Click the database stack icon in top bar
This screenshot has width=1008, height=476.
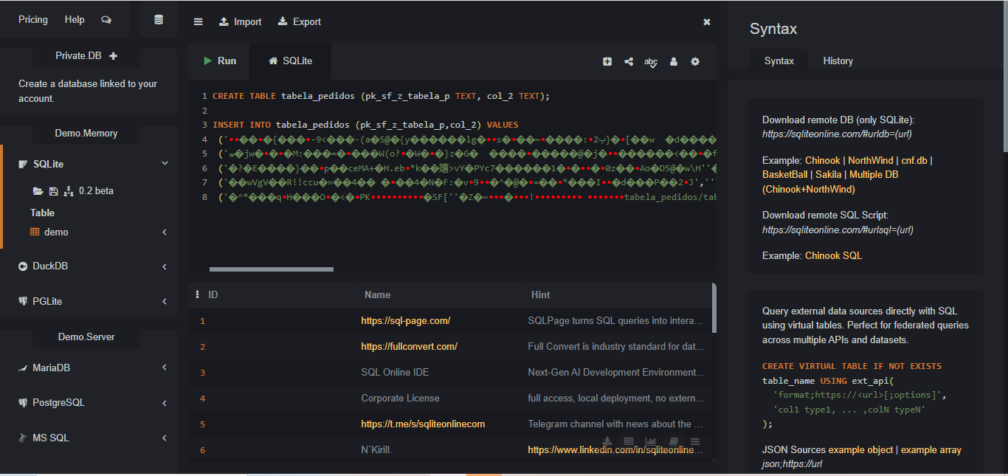pyautogui.click(x=159, y=20)
